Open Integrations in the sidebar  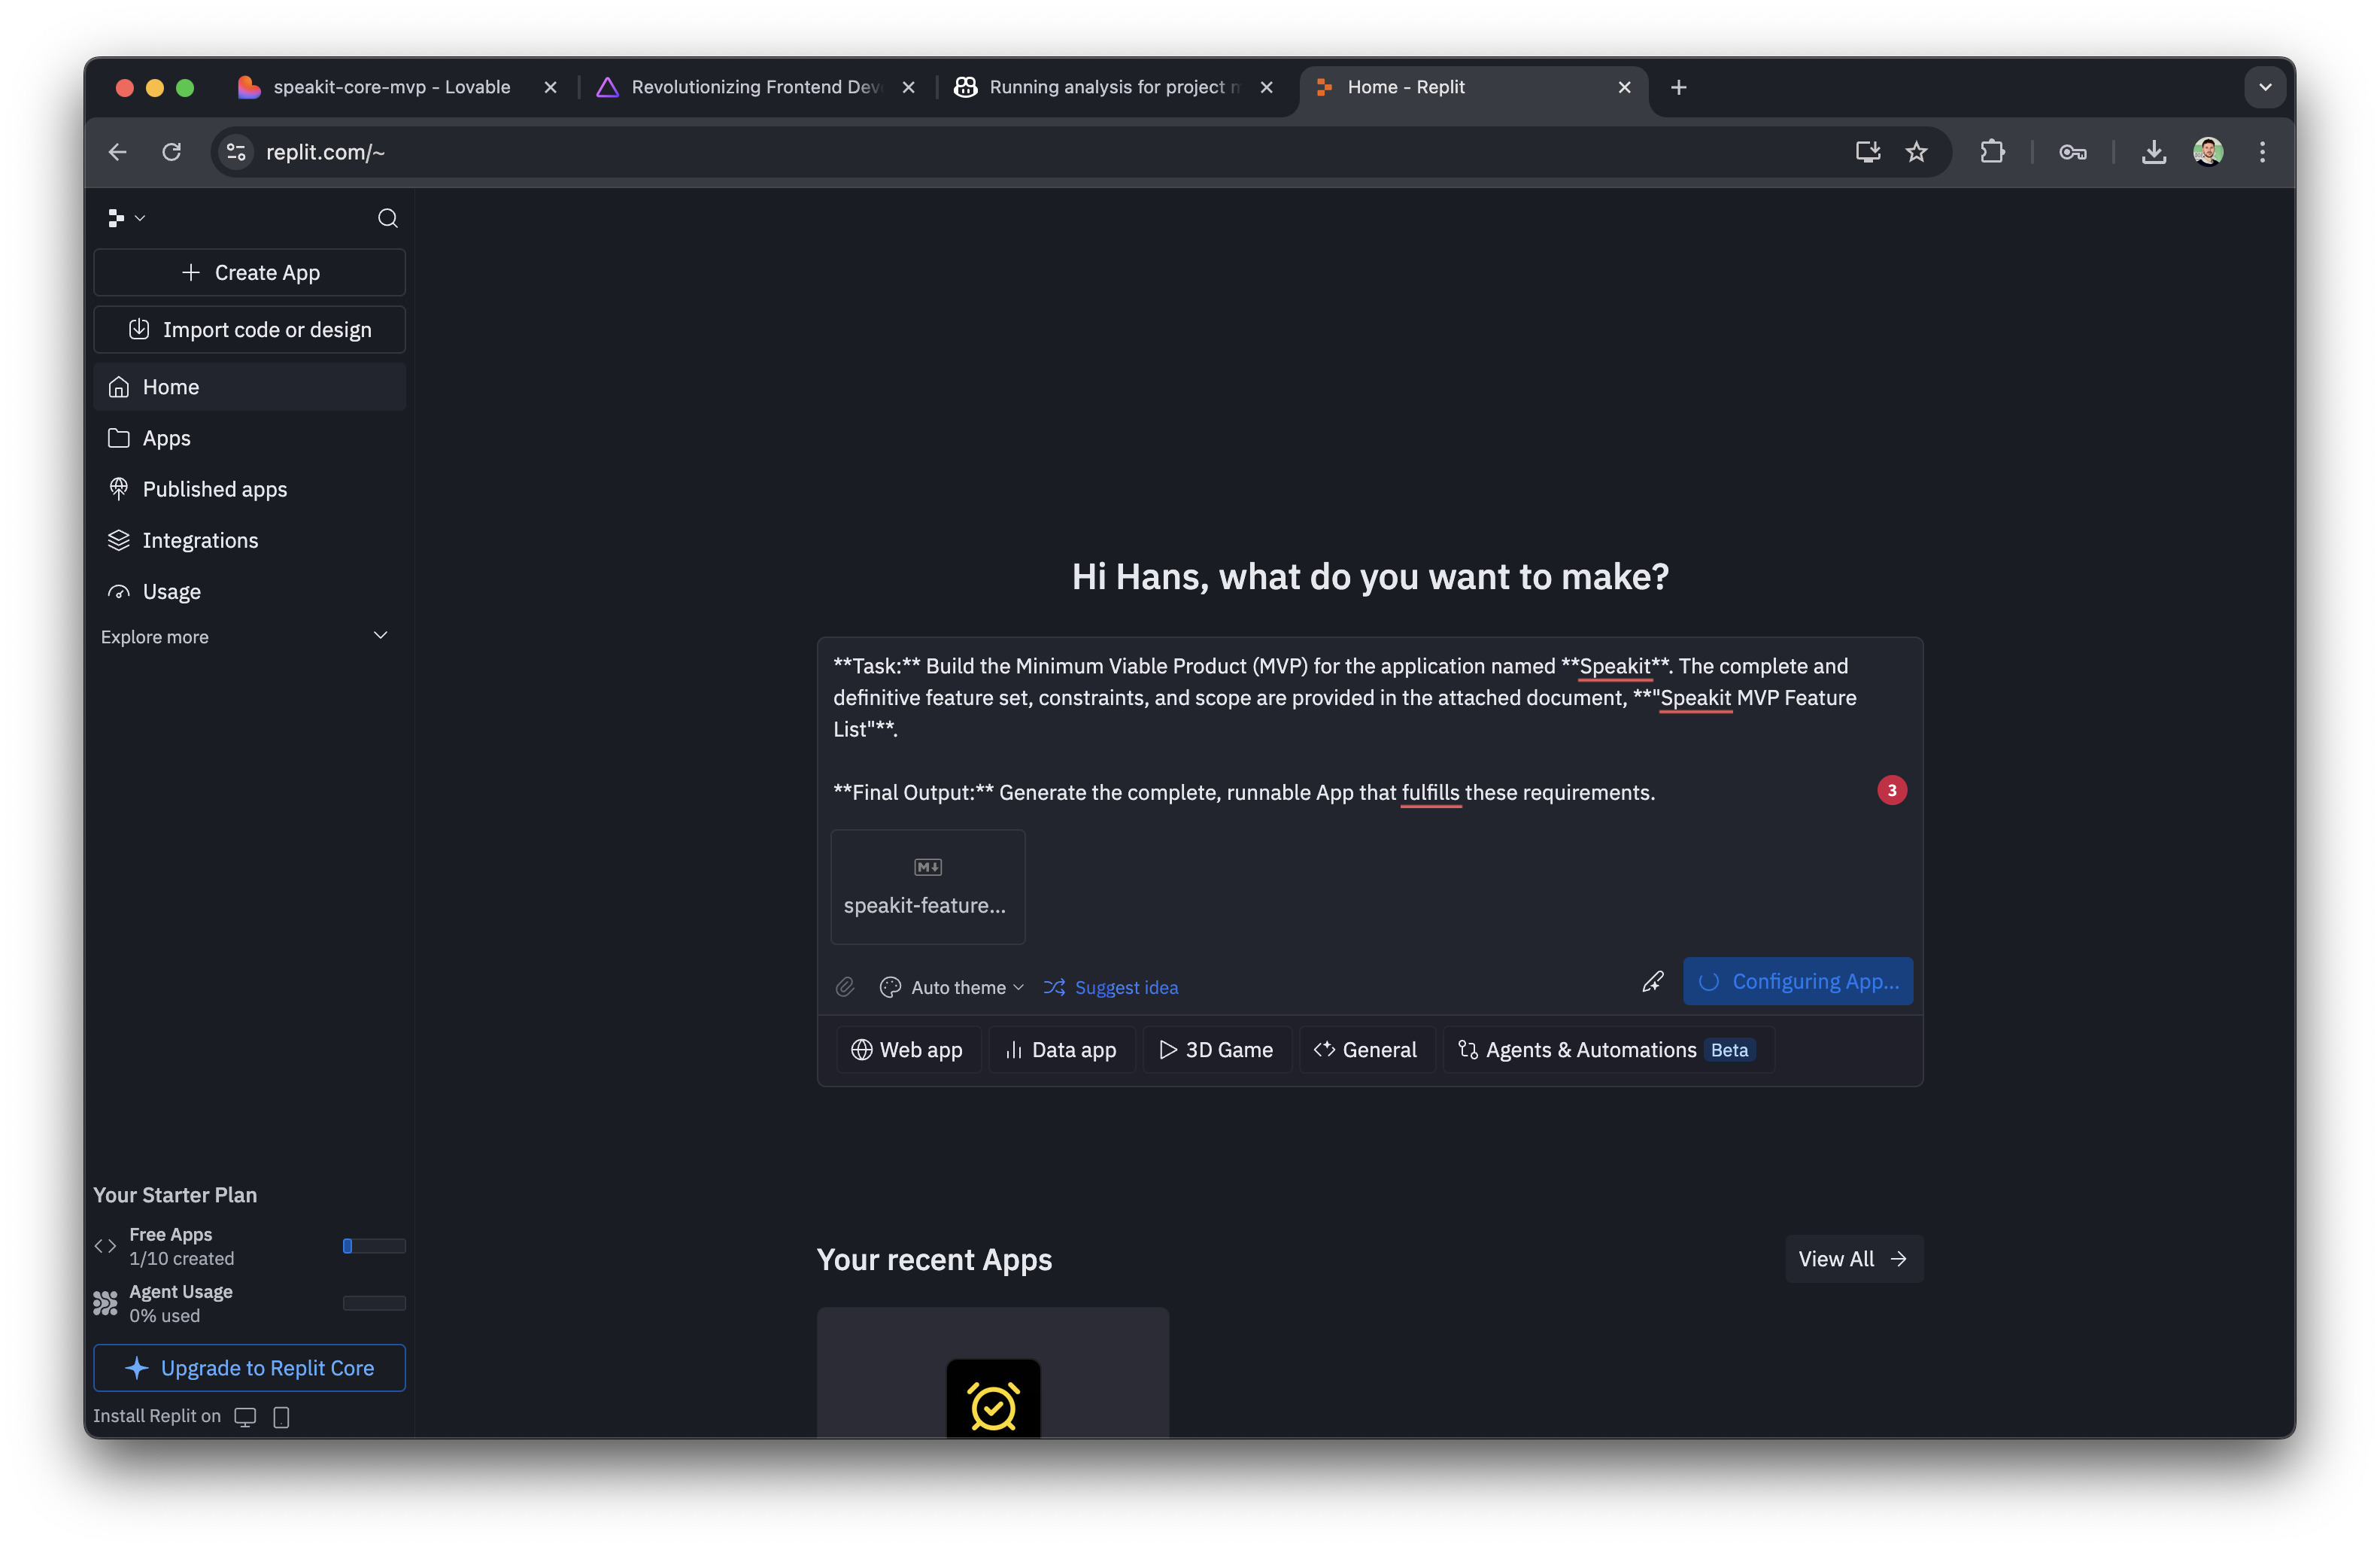(x=200, y=540)
